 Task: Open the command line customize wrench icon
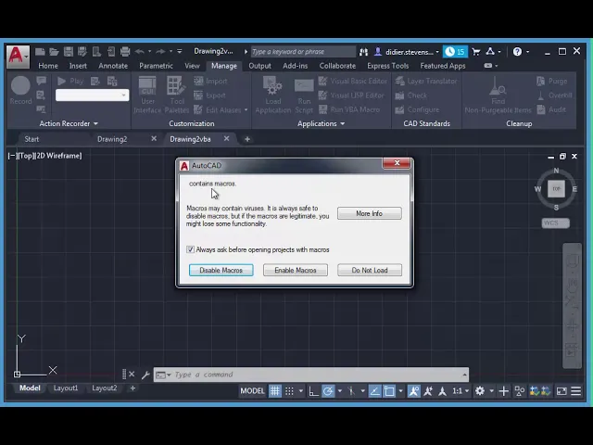pos(145,375)
